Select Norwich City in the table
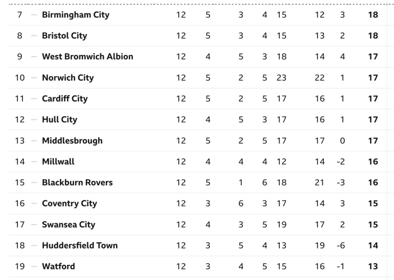 68,78
